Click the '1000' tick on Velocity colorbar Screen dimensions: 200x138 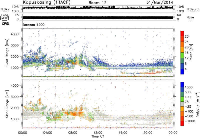tap(189, 87)
